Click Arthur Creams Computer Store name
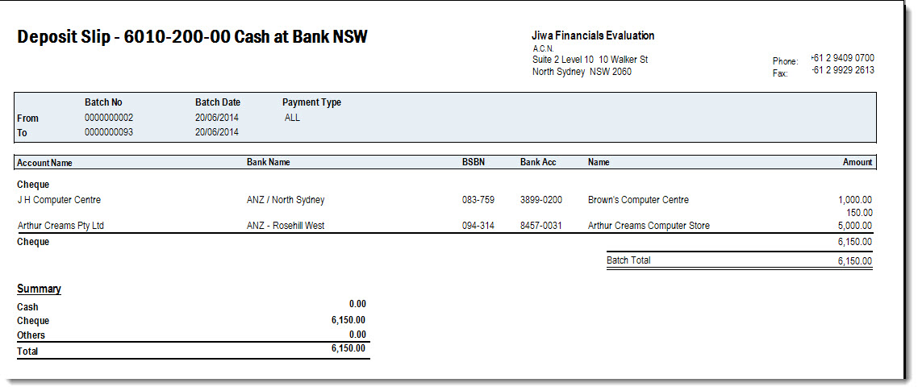The height and width of the screenshot is (391, 918). pyautogui.click(x=649, y=226)
